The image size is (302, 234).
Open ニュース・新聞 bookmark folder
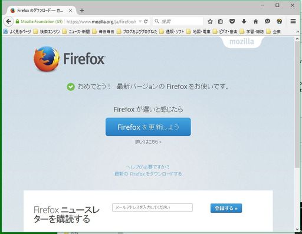pyautogui.click(x=76, y=32)
